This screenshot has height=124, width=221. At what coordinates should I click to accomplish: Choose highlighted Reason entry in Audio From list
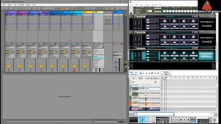[98, 58]
